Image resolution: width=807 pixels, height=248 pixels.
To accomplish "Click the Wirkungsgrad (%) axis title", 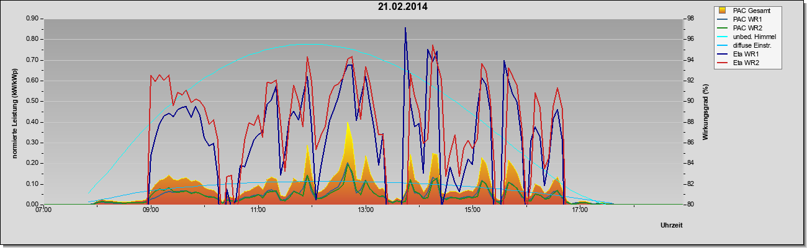I will point(706,112).
